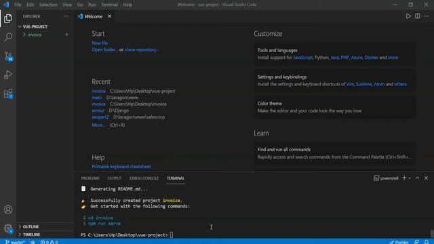Image resolution: width=434 pixels, height=244 pixels.
Task: Click the New file link
Action: click(x=100, y=43)
